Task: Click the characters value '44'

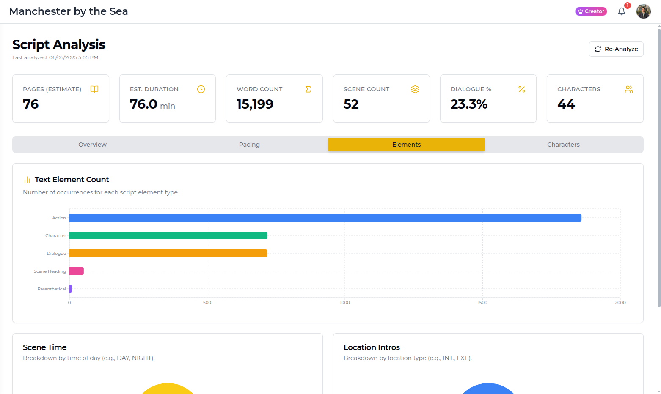Action: pyautogui.click(x=566, y=104)
